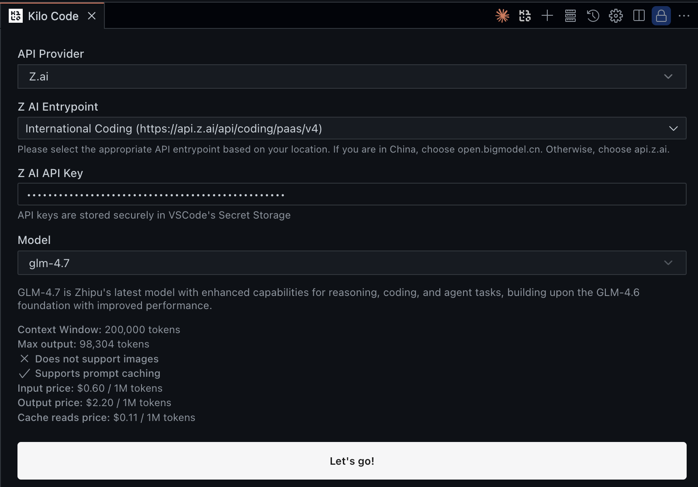Image resolution: width=698 pixels, height=487 pixels.
Task: Click the checkmark icon beside prompt caching
Action: click(x=24, y=373)
